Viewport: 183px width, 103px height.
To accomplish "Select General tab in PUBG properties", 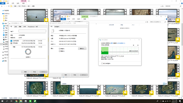I will coord(51,26).
